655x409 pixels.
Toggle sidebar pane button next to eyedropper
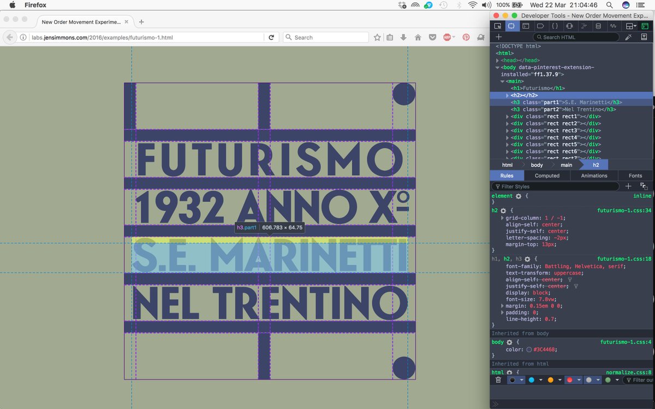[x=644, y=37]
